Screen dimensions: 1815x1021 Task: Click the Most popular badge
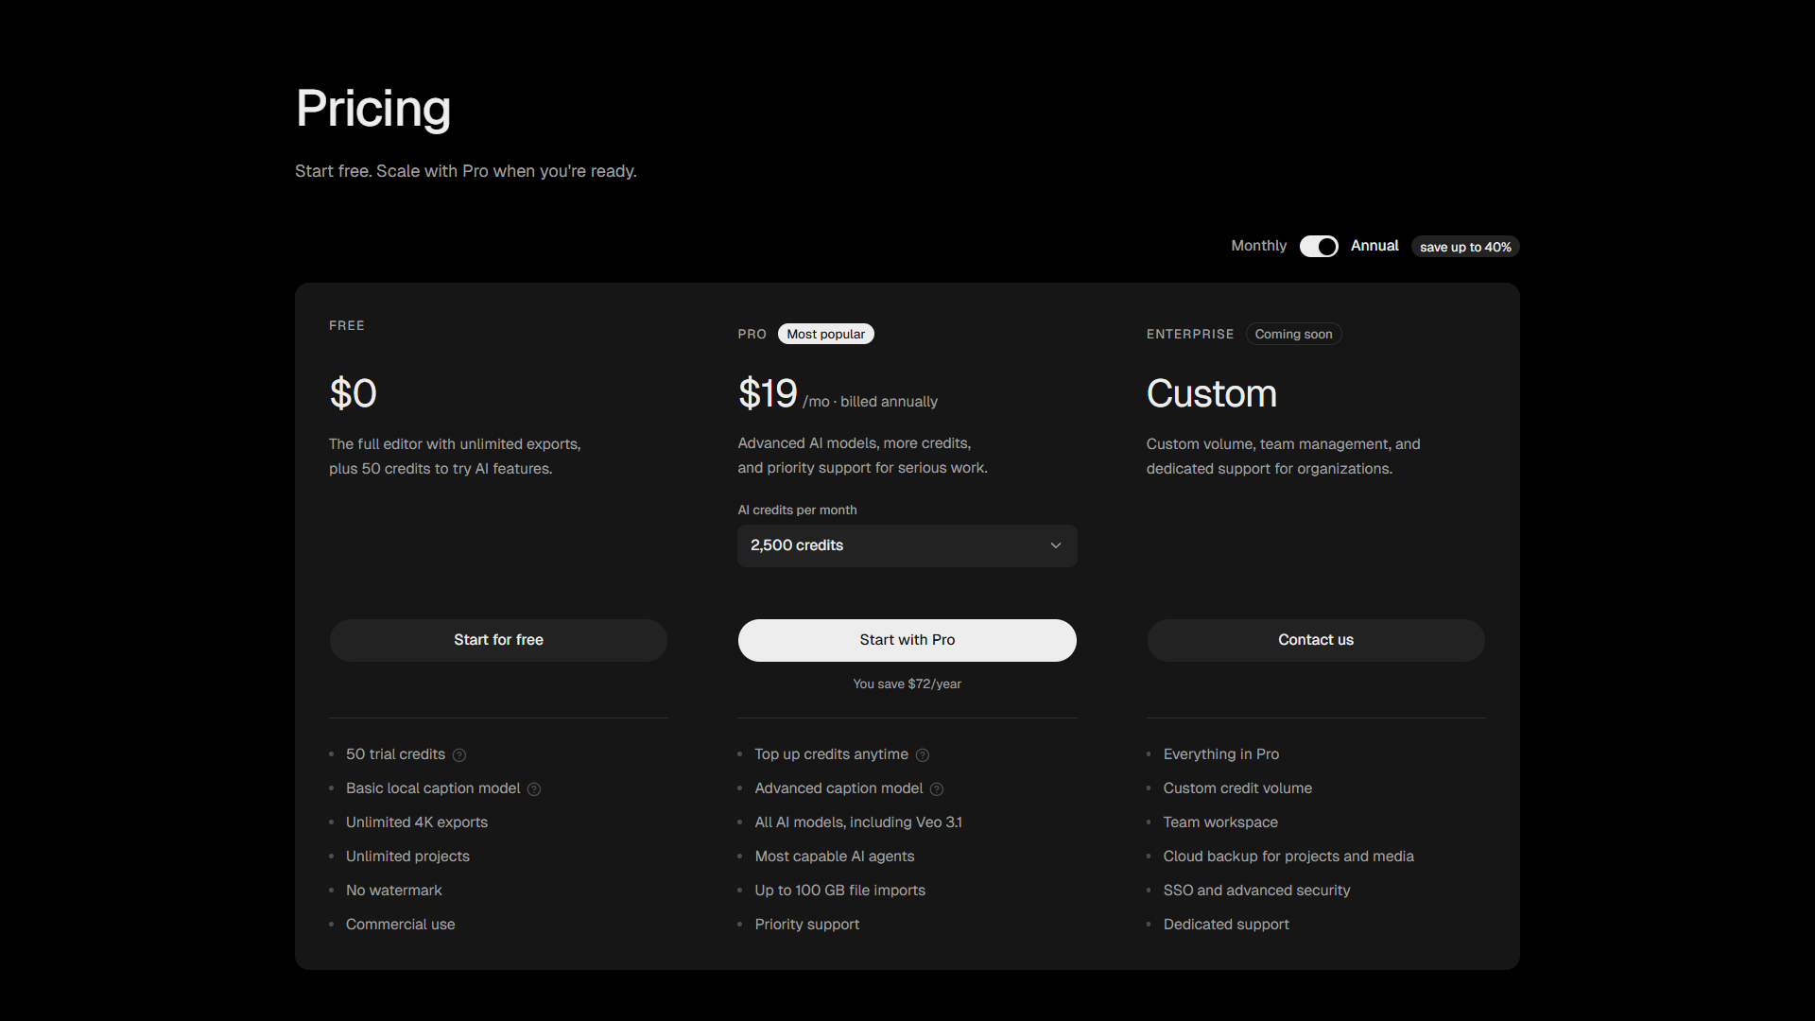pyautogui.click(x=825, y=334)
